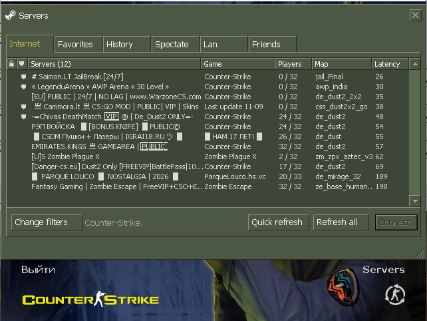The height and width of the screenshot is (321, 427).
Task: Click the Counter-Strike refresh icon under Servers
Action: point(395,294)
